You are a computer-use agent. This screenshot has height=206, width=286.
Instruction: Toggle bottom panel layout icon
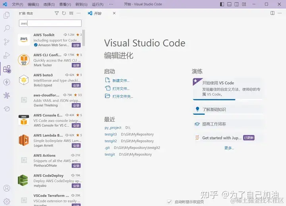pos(229,4)
